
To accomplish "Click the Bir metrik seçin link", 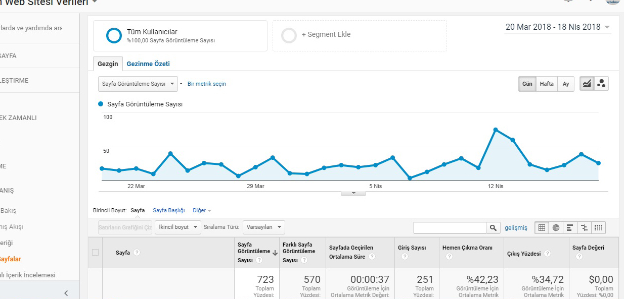I will [x=207, y=84].
